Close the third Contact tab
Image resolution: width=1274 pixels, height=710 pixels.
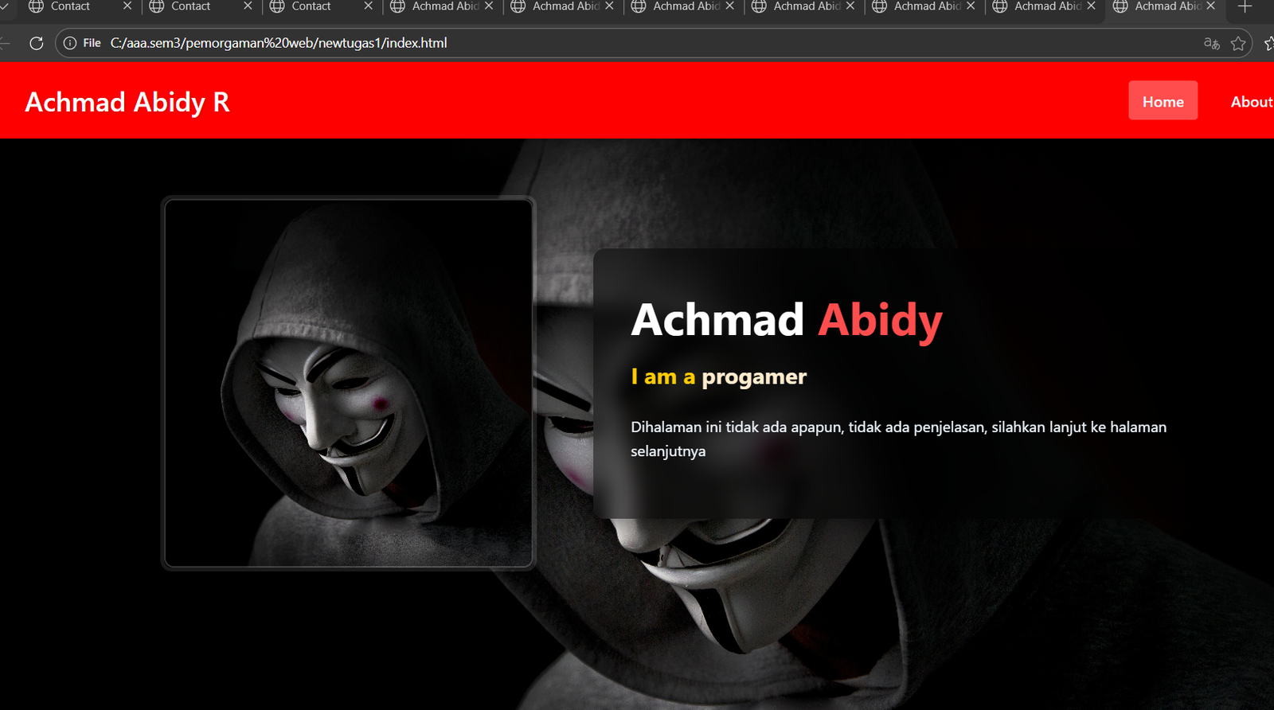tap(368, 6)
